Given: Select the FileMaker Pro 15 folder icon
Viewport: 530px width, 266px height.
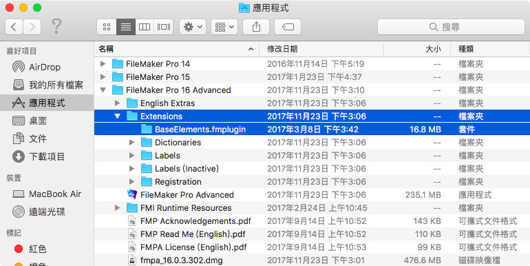Looking at the screenshot, I should point(117,76).
